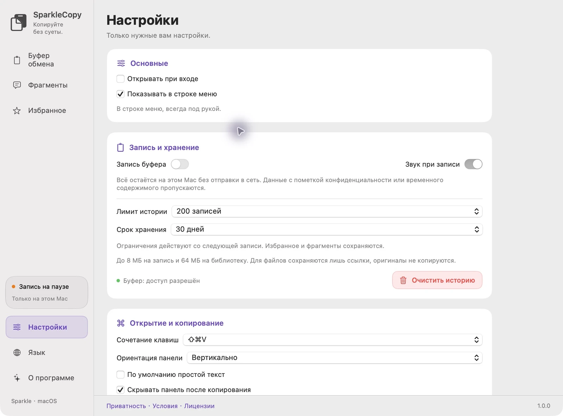Image resolution: width=563 pixels, height=416 pixels.
Task: Click the Буфер: доступ разрешён status text
Action: click(162, 281)
